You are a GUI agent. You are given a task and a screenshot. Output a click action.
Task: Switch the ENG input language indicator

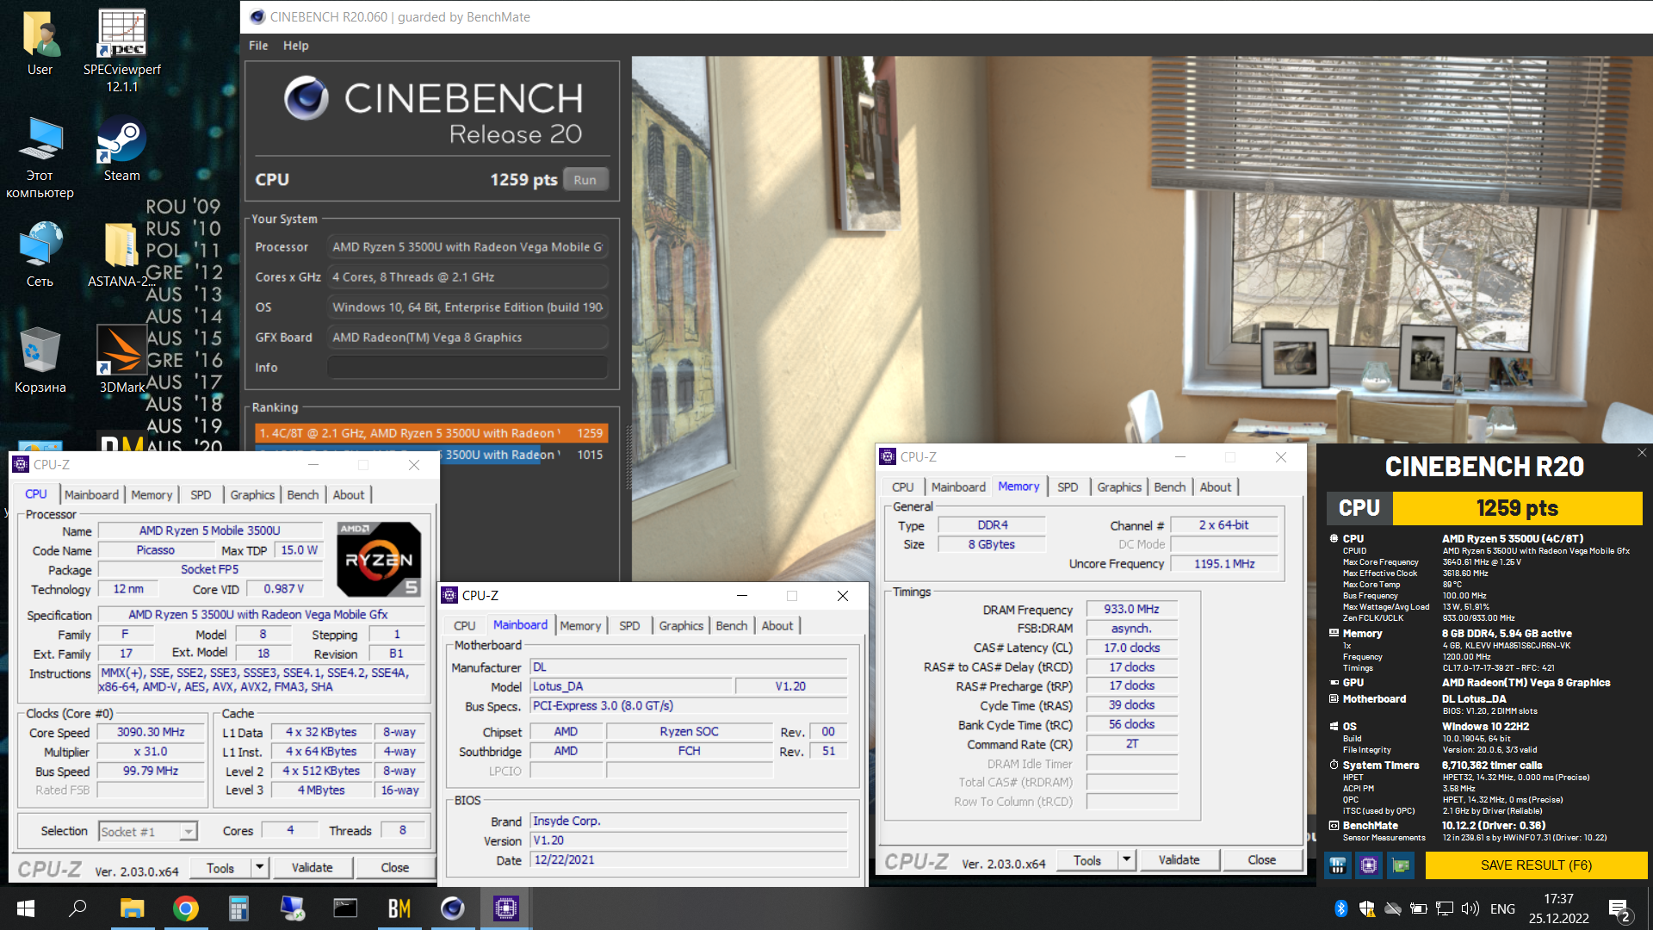[x=1502, y=908]
